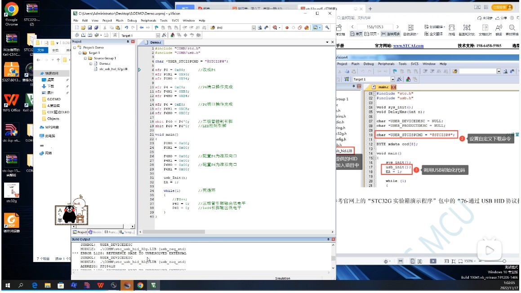
Task: Adjust the zoom slider in WPS PDF
Action: [x=504, y=261]
